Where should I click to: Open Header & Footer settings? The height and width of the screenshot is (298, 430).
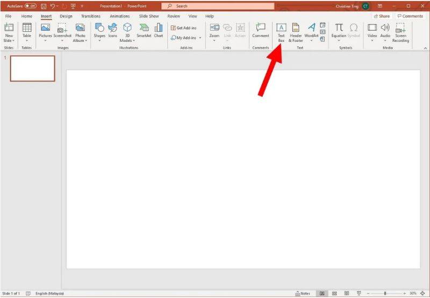tap(296, 31)
